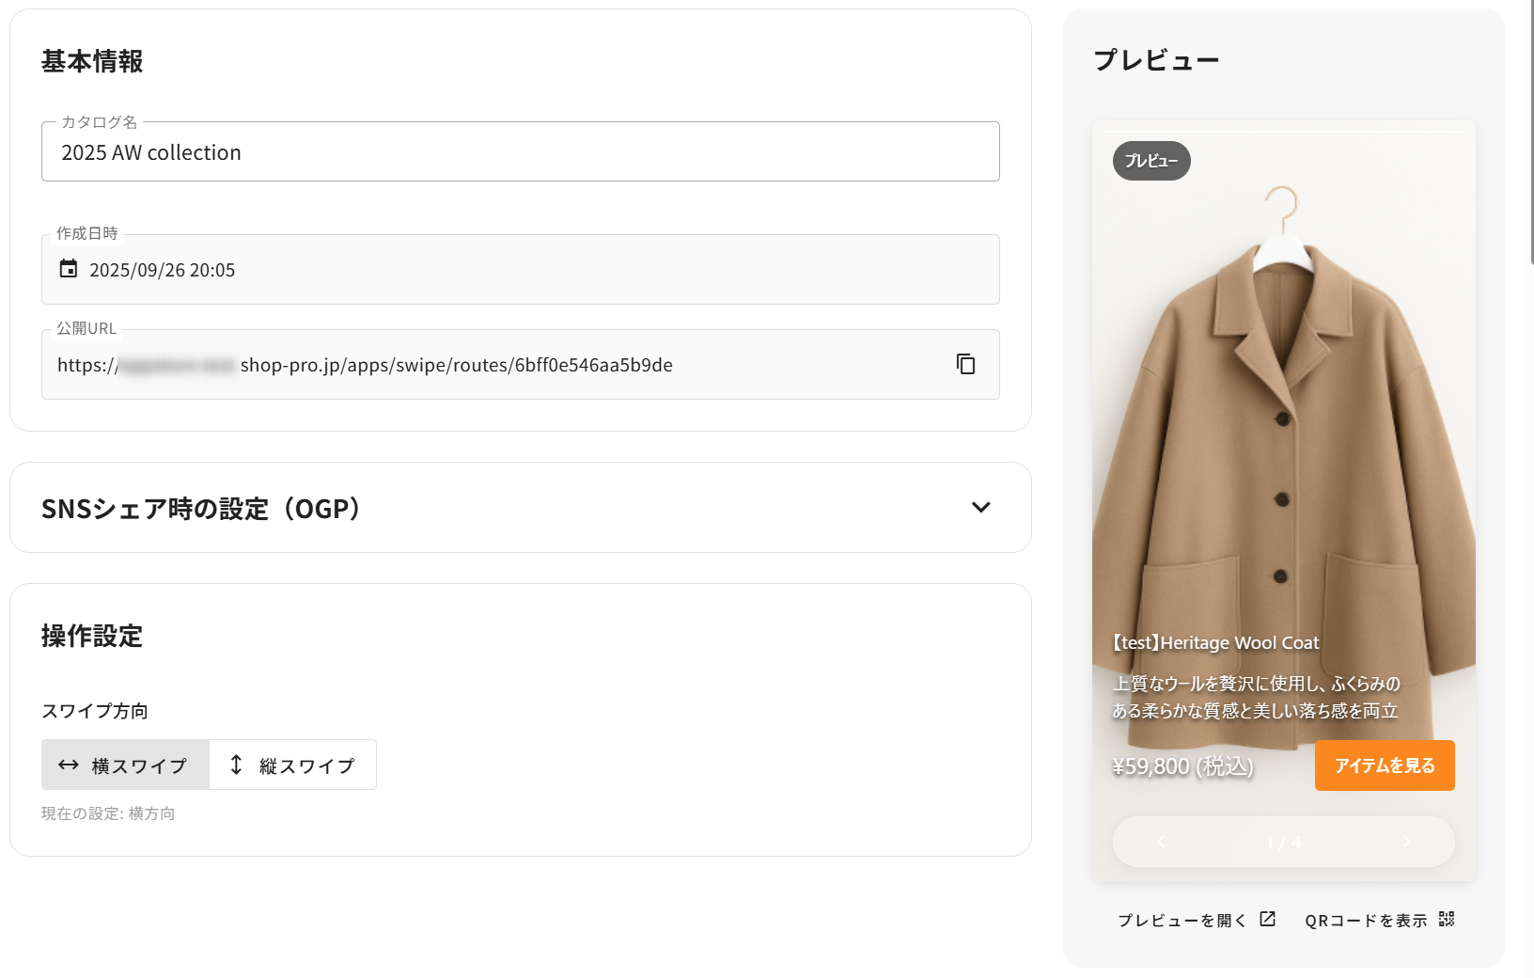Click the horizontal swipe arrows icon
Viewport: 1534px width, 978px height.
69,765
